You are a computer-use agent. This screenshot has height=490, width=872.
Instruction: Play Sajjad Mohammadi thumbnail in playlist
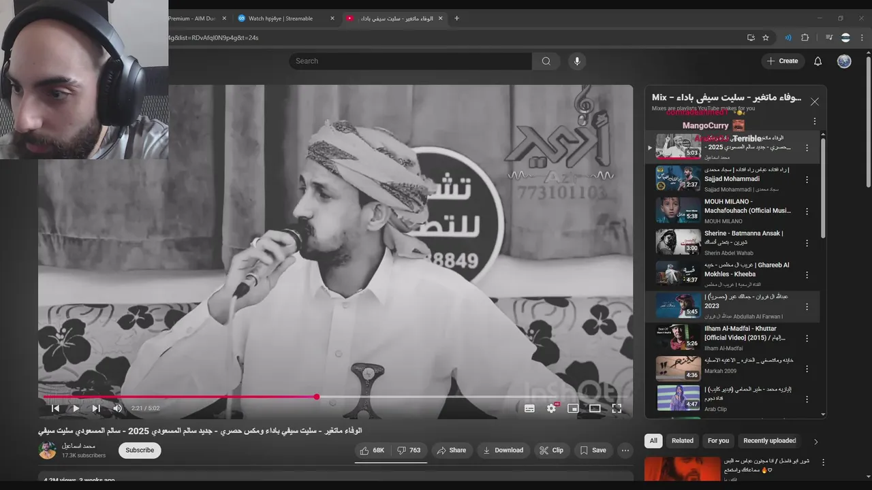tap(678, 178)
